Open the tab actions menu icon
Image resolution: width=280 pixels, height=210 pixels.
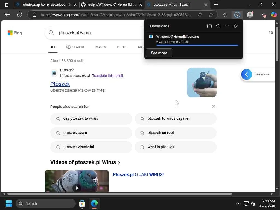pyautogui.click(x=7, y=5)
